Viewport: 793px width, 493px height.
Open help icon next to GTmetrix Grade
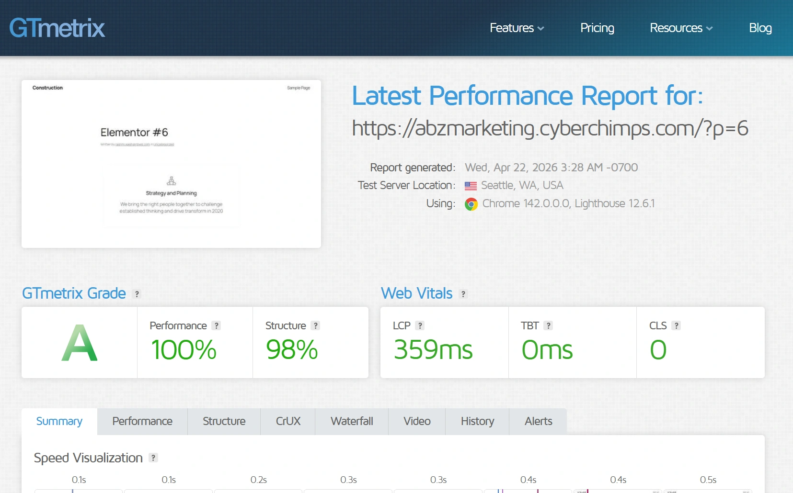[137, 294]
